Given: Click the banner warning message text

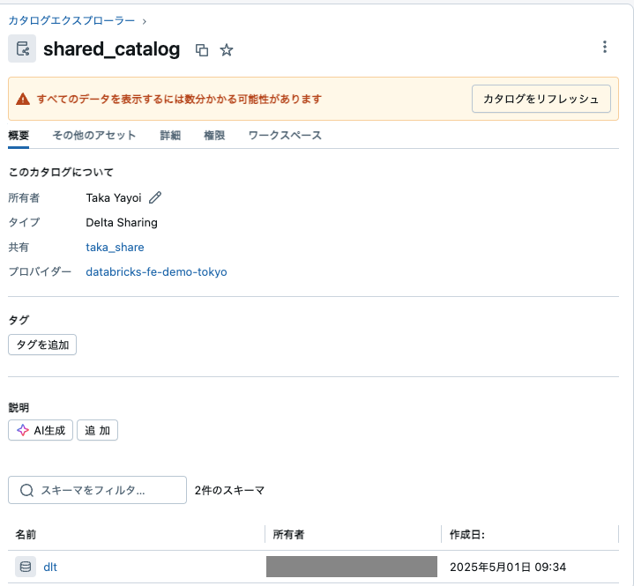Looking at the screenshot, I should click(x=179, y=99).
